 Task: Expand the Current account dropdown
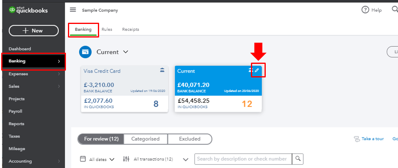pyautogui.click(x=125, y=52)
